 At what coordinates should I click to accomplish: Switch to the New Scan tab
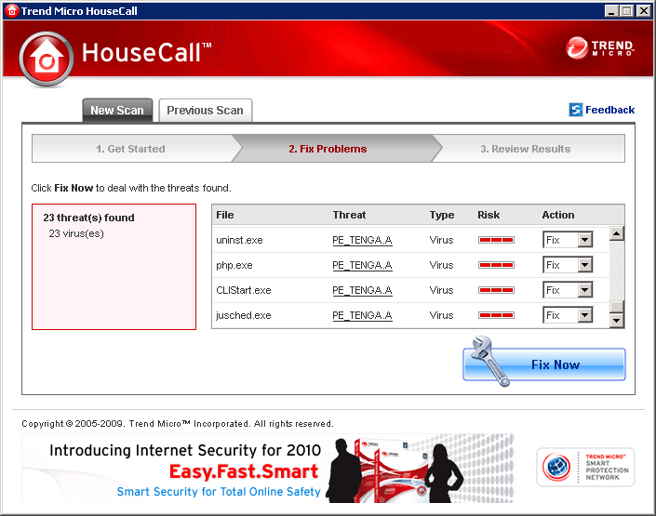[x=117, y=111]
